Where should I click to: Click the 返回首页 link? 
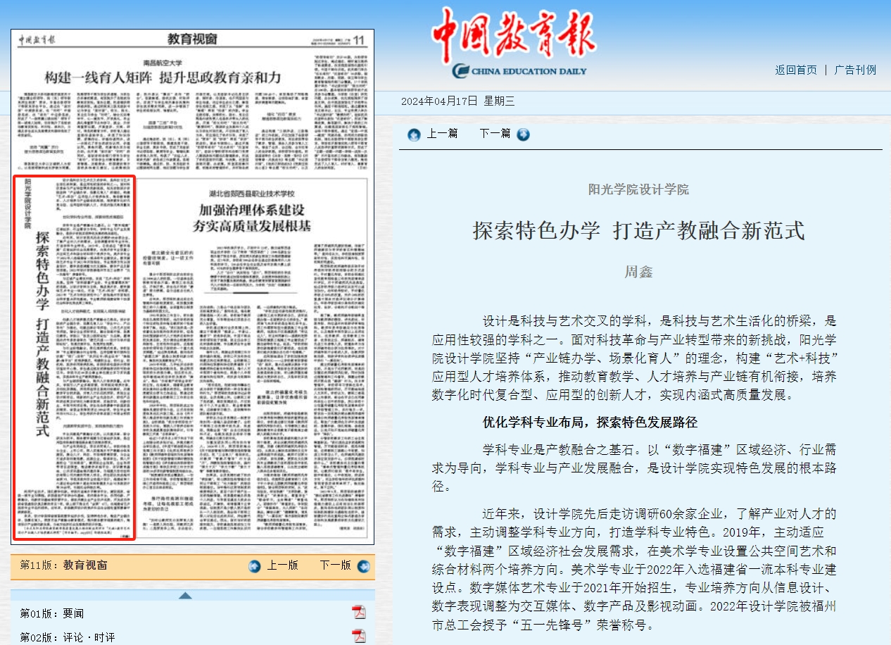(x=796, y=70)
